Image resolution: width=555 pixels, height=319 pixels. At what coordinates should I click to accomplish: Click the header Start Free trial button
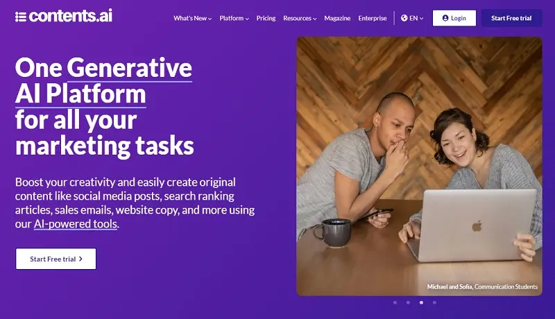point(511,18)
